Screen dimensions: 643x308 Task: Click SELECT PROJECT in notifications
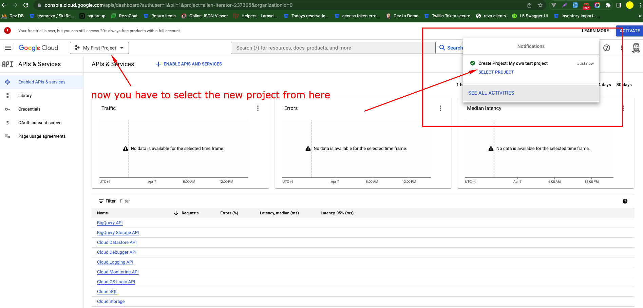point(496,72)
